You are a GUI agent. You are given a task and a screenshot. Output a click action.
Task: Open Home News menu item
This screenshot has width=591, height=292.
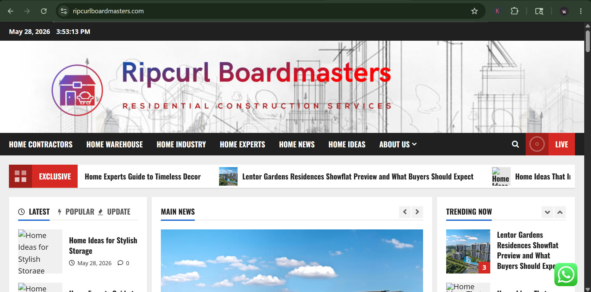click(x=297, y=144)
